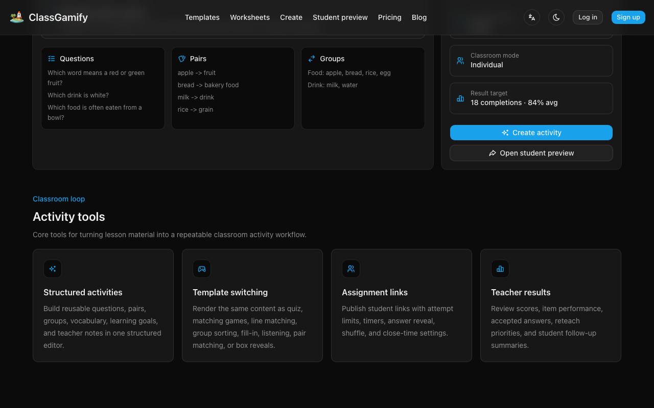The image size is (654, 408).
Task: Select the question about food eaten from a bowl
Action: click(95, 113)
